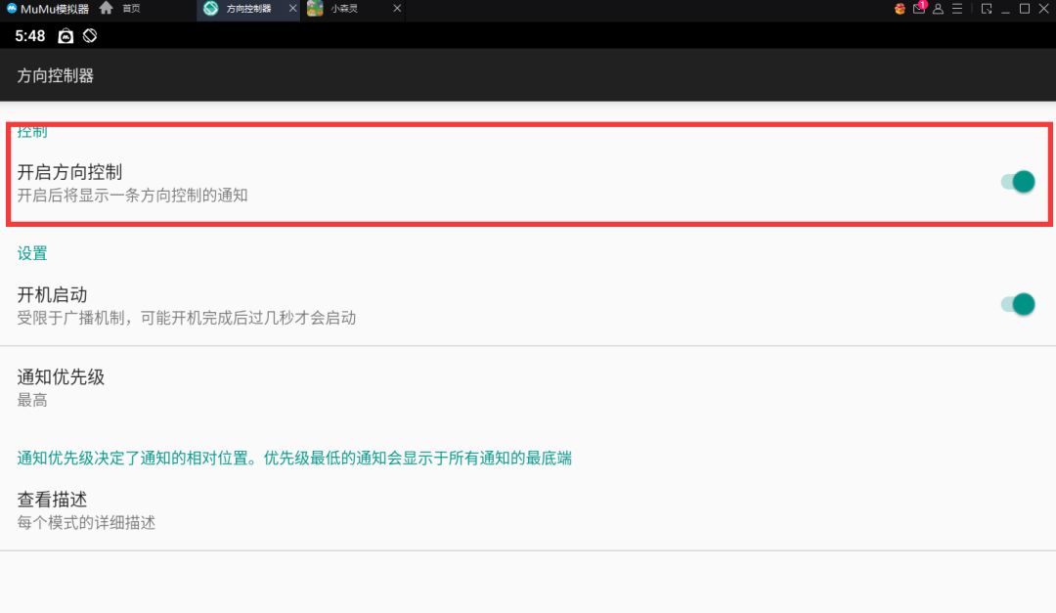Click the 开启后将显示一条方向控制的通知 description
This screenshot has width=1056, height=613.
click(x=133, y=196)
